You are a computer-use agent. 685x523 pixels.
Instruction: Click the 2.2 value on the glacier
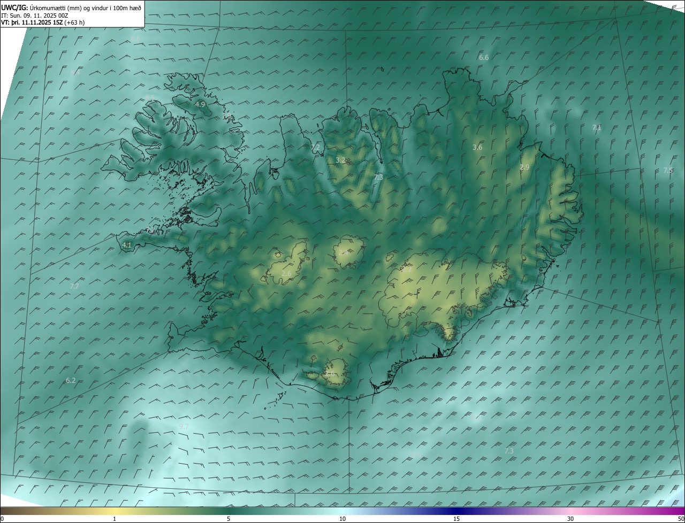tap(407, 270)
